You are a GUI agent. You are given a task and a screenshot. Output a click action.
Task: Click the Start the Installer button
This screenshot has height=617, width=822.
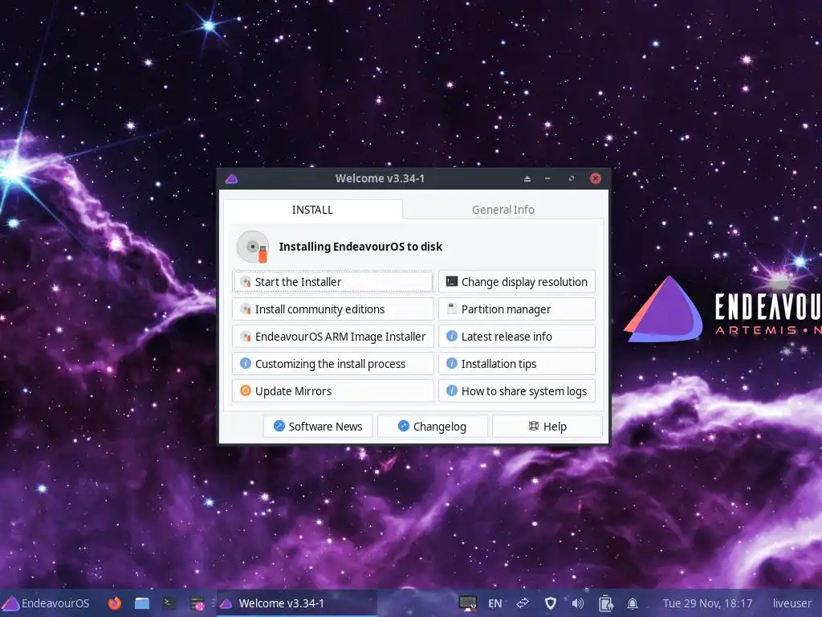click(333, 282)
